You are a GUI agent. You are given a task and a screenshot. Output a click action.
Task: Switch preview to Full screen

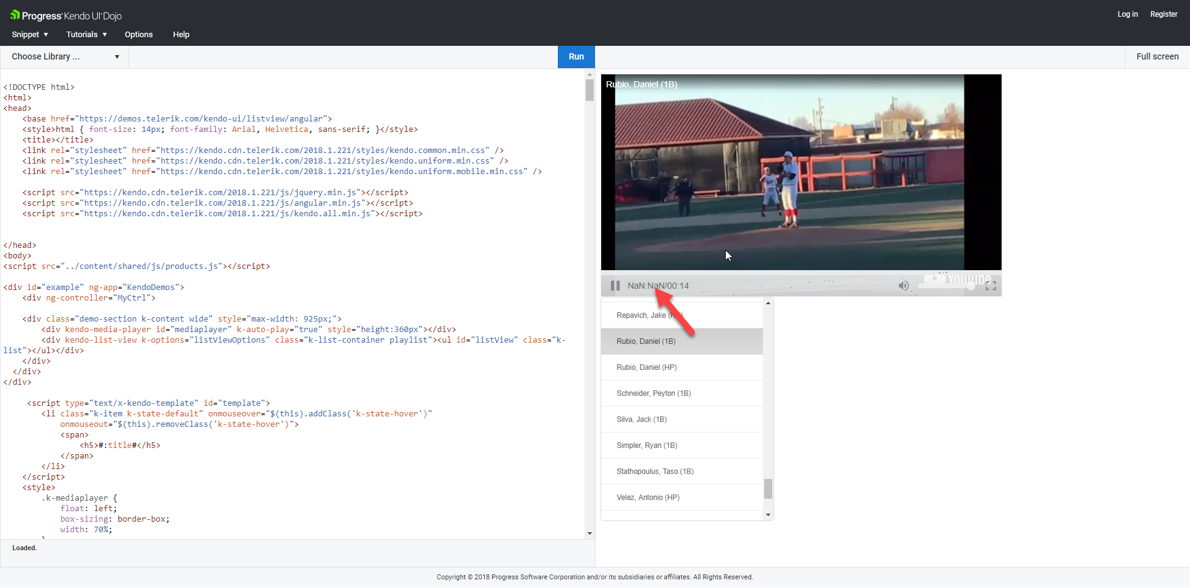pos(1157,56)
